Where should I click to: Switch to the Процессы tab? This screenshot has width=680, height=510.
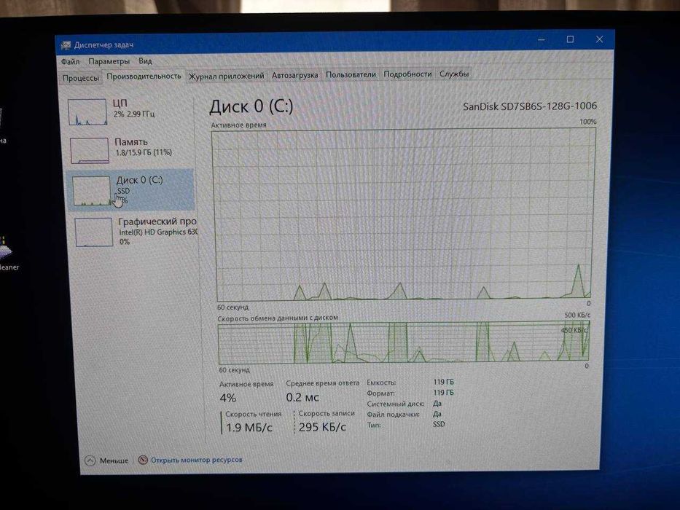tap(81, 78)
